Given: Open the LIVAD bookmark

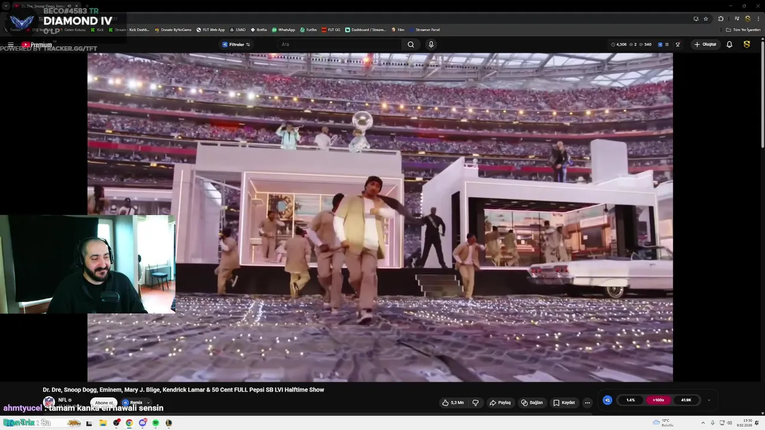Looking at the screenshot, I should (x=238, y=30).
